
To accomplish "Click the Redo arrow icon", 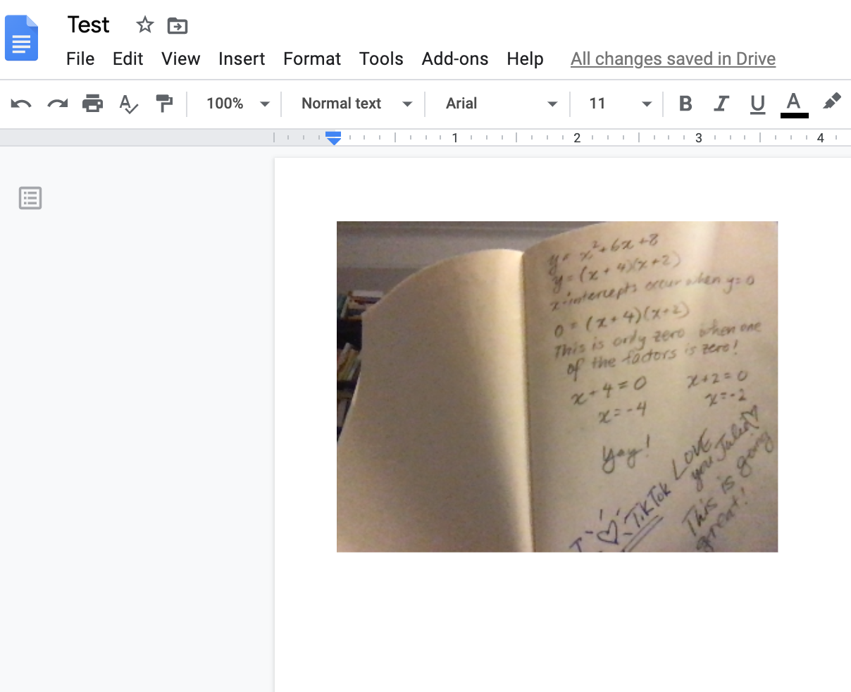I will pos(57,104).
